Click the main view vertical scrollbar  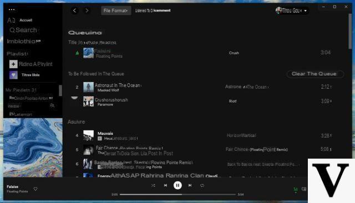click(350, 31)
